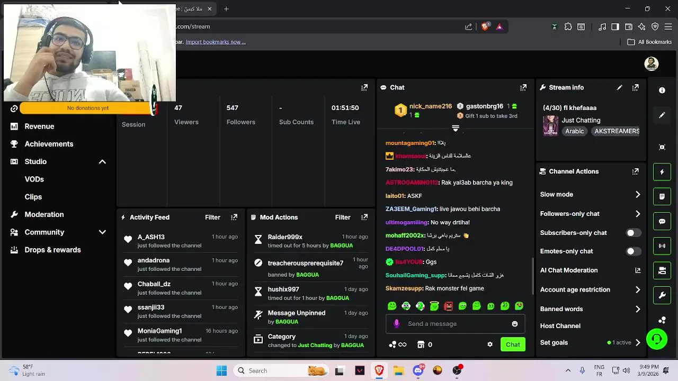
Task: Edit stream info with the pencil icon
Action: coord(619,87)
